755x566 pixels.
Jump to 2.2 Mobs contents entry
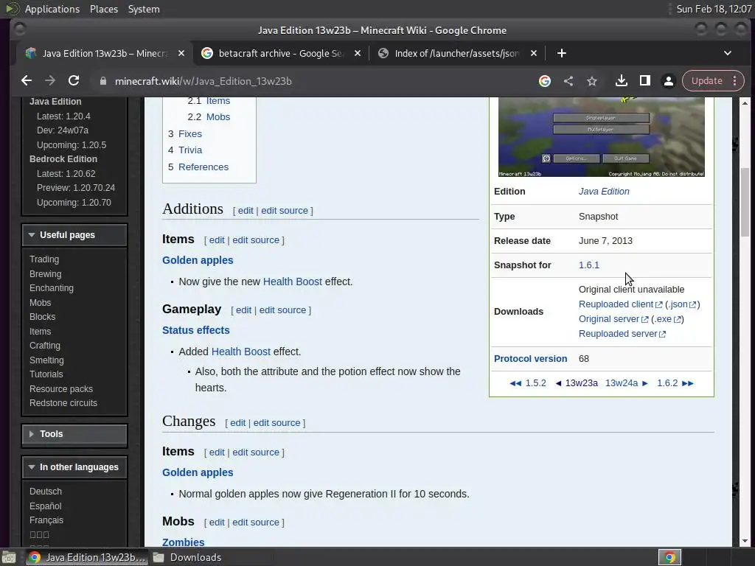click(x=218, y=117)
